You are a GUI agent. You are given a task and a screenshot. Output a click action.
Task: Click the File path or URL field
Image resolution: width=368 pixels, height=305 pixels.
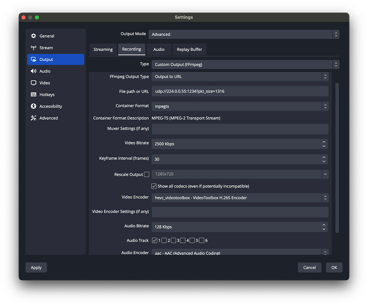coord(240,91)
